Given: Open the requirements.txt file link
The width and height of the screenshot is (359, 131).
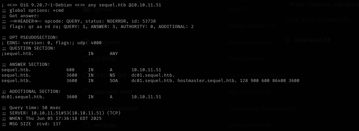Looking at the screenshot, I should coord(115,108).
